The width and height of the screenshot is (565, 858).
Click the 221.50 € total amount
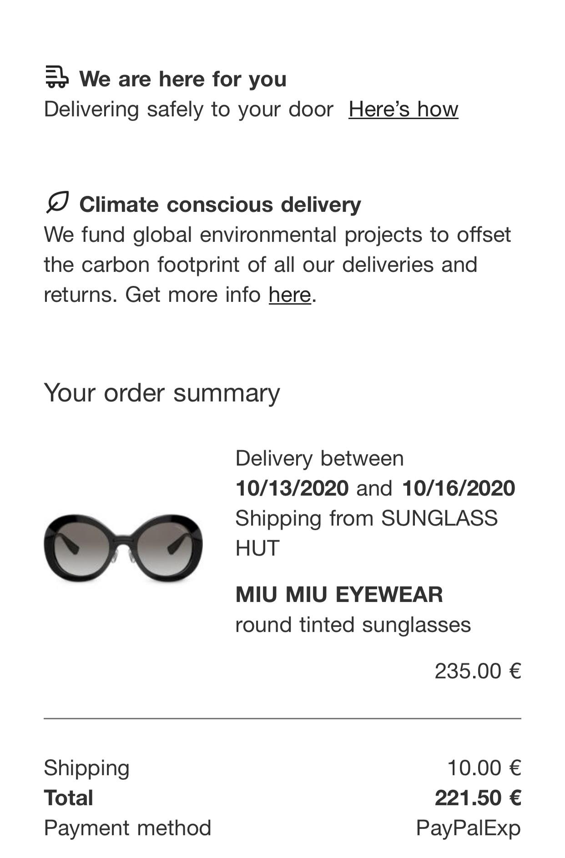(478, 798)
